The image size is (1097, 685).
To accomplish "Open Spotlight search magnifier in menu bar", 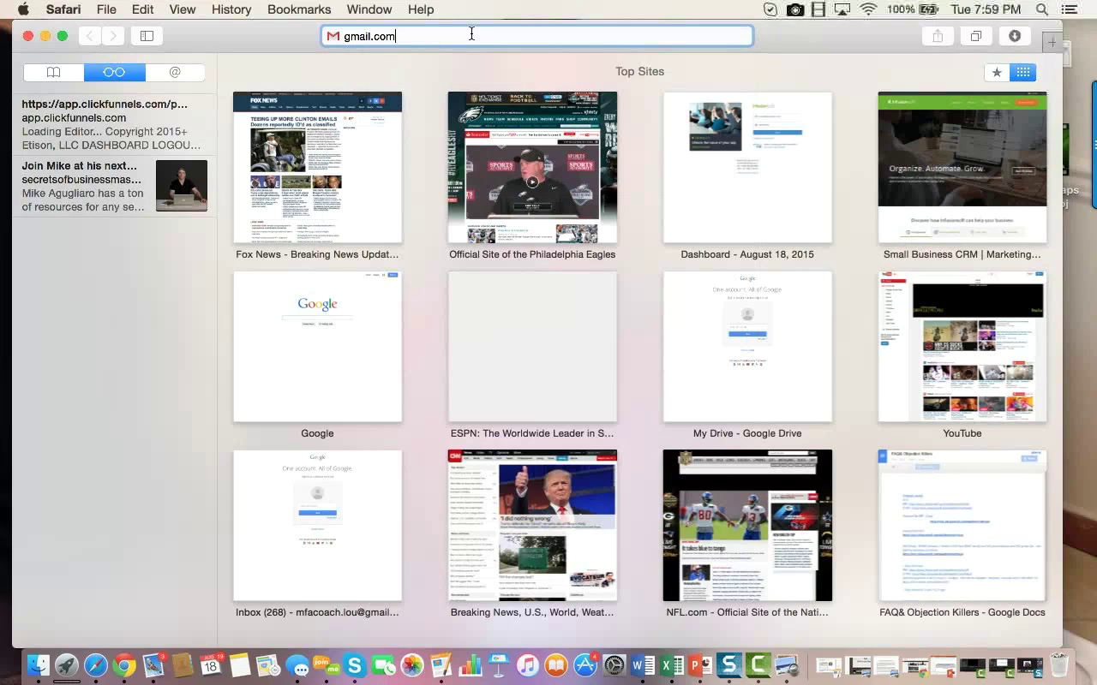I will coord(1042,9).
